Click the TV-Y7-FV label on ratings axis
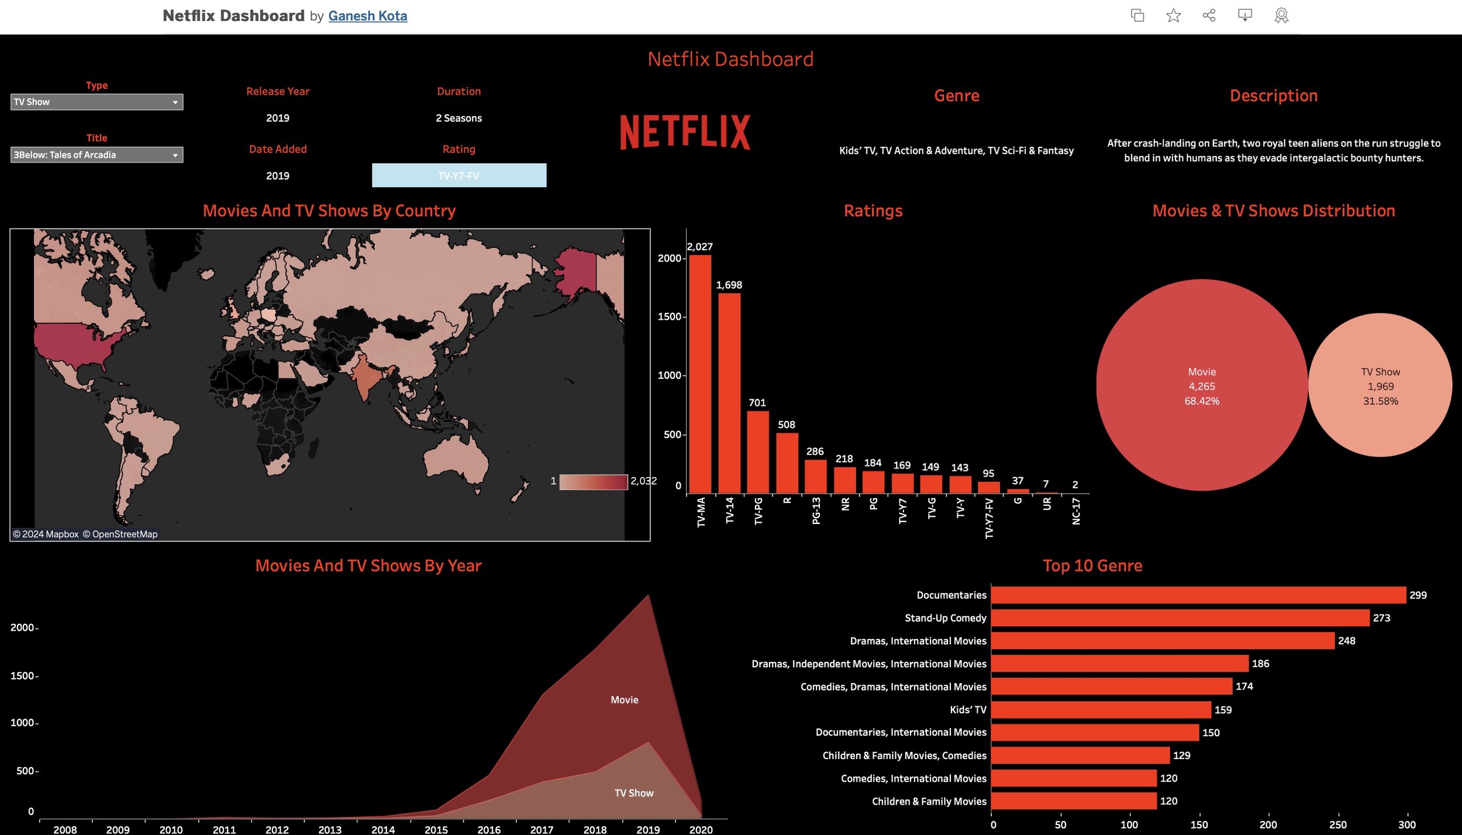This screenshot has height=835, width=1462. tap(989, 518)
